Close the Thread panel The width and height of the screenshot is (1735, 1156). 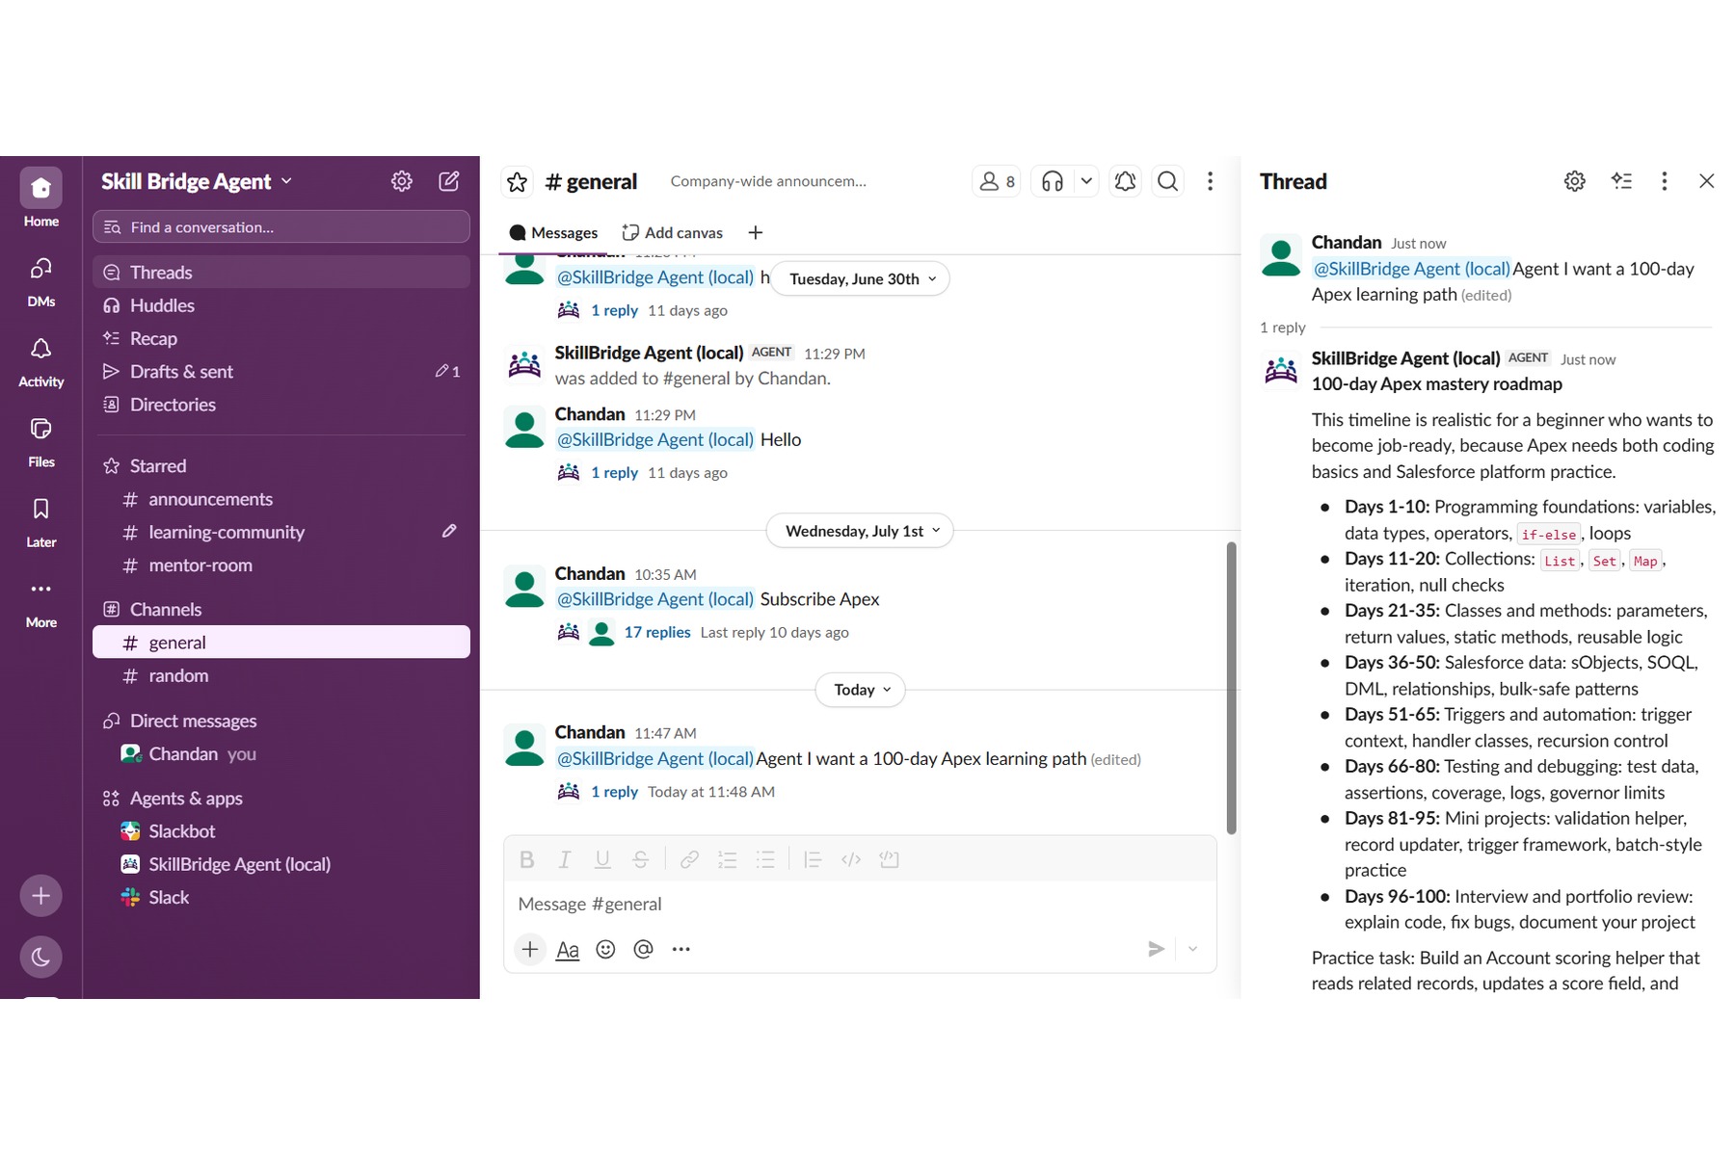1706,181
